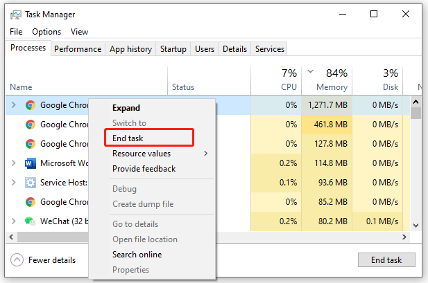
Task: Choose End task from context menu
Action: (x=128, y=138)
